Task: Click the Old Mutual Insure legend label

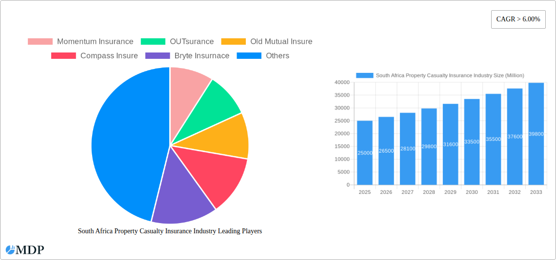Action: (x=281, y=41)
